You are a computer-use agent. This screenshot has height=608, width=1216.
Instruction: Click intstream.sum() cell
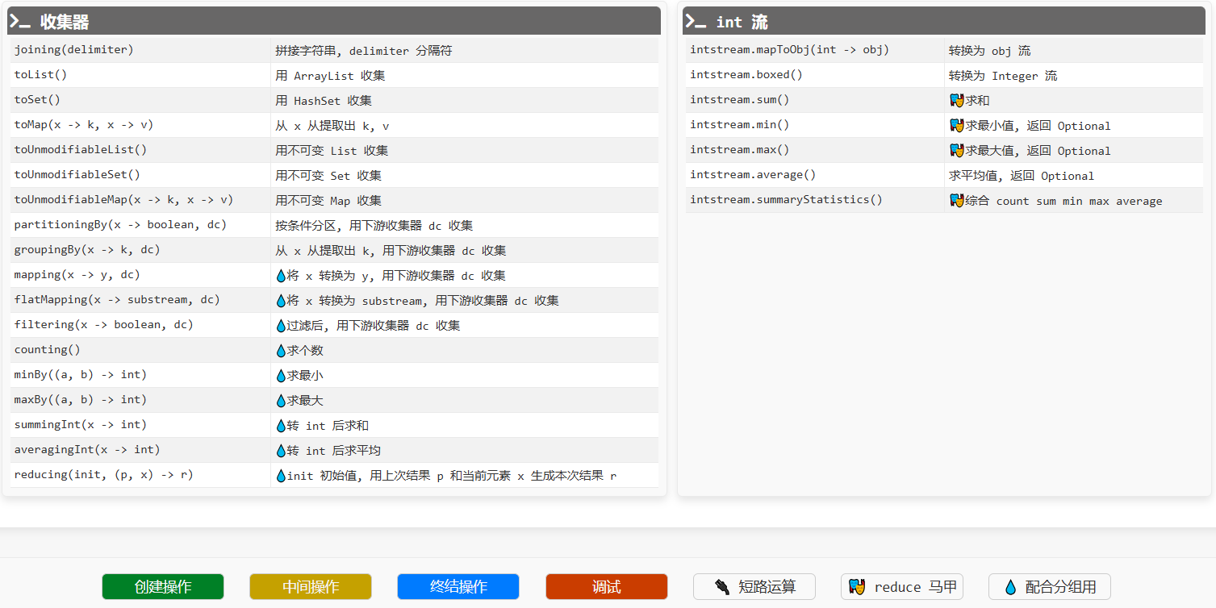click(815, 100)
